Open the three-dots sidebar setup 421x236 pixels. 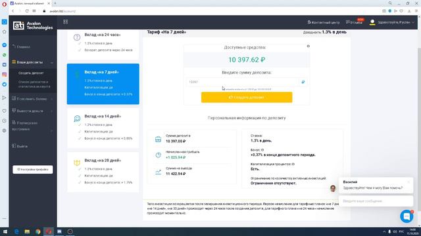point(5,218)
